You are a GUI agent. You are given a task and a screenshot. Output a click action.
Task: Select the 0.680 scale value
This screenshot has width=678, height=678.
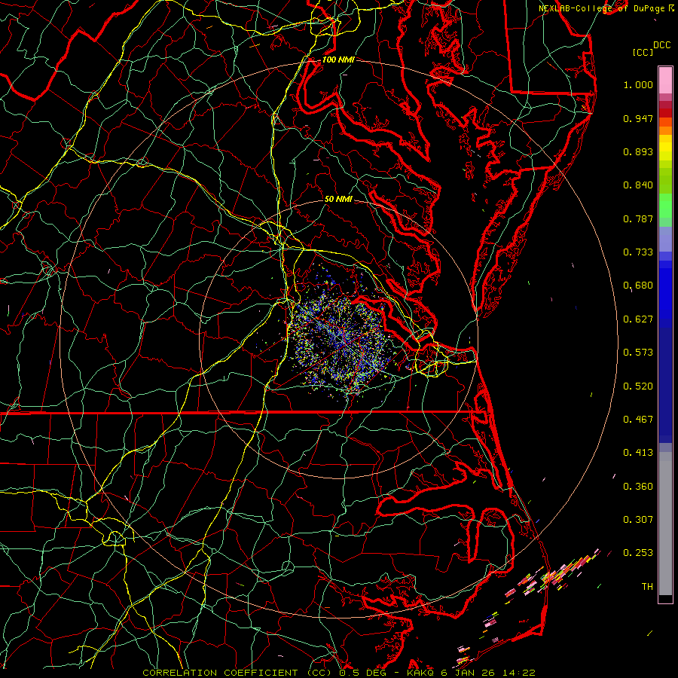click(x=638, y=286)
